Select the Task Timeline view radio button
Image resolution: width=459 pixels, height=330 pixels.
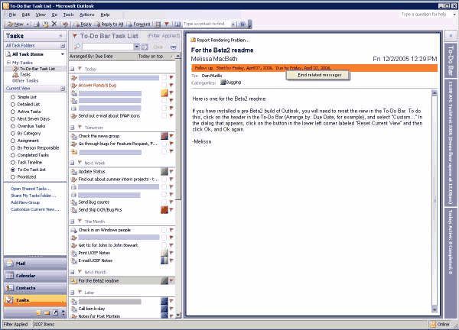12,163
